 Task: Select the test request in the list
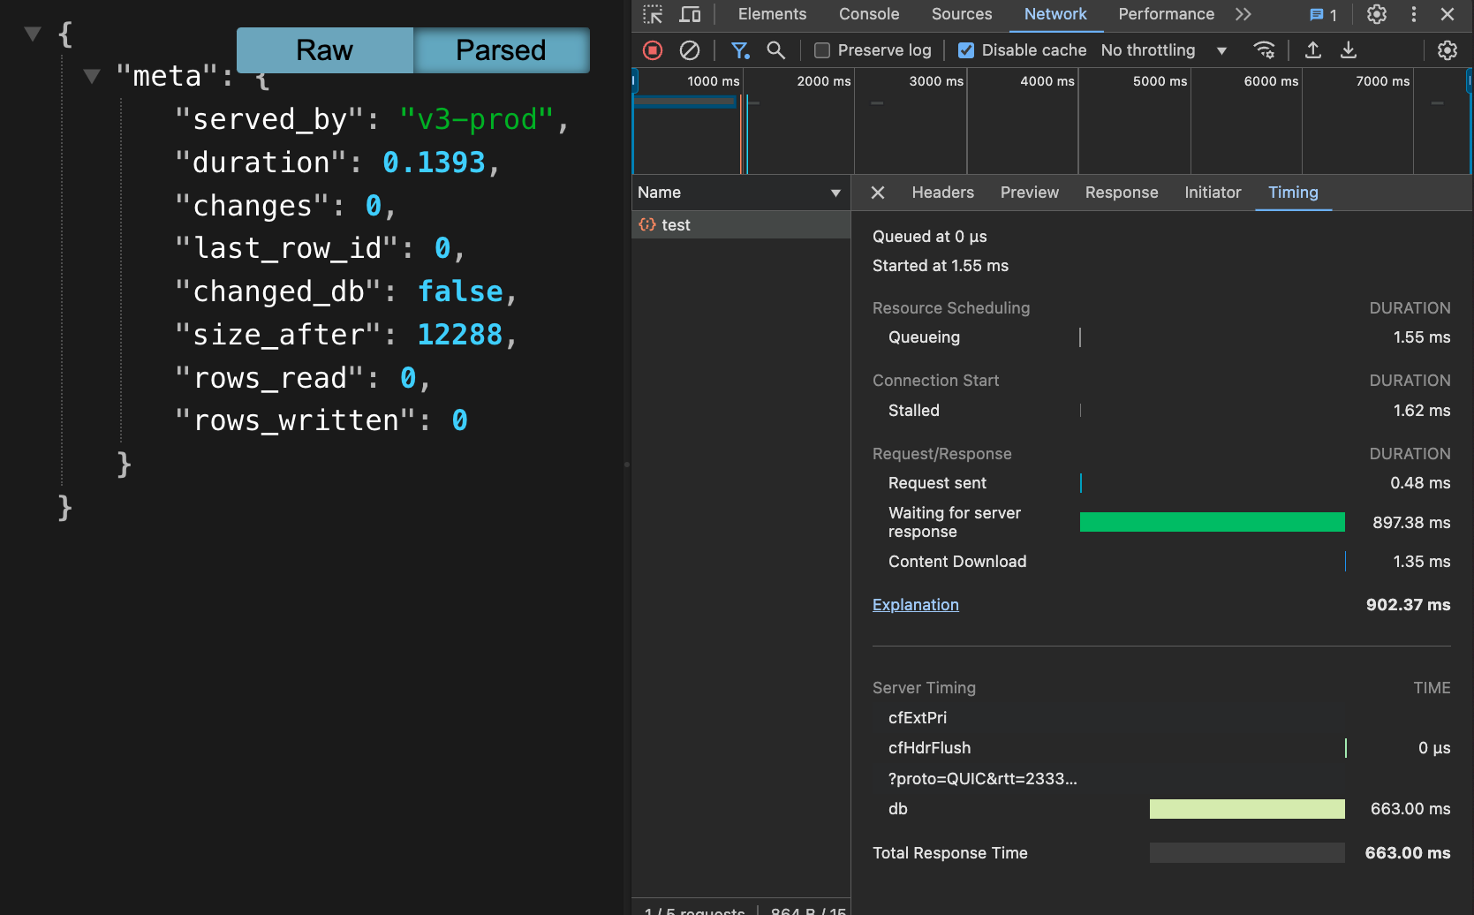[676, 224]
